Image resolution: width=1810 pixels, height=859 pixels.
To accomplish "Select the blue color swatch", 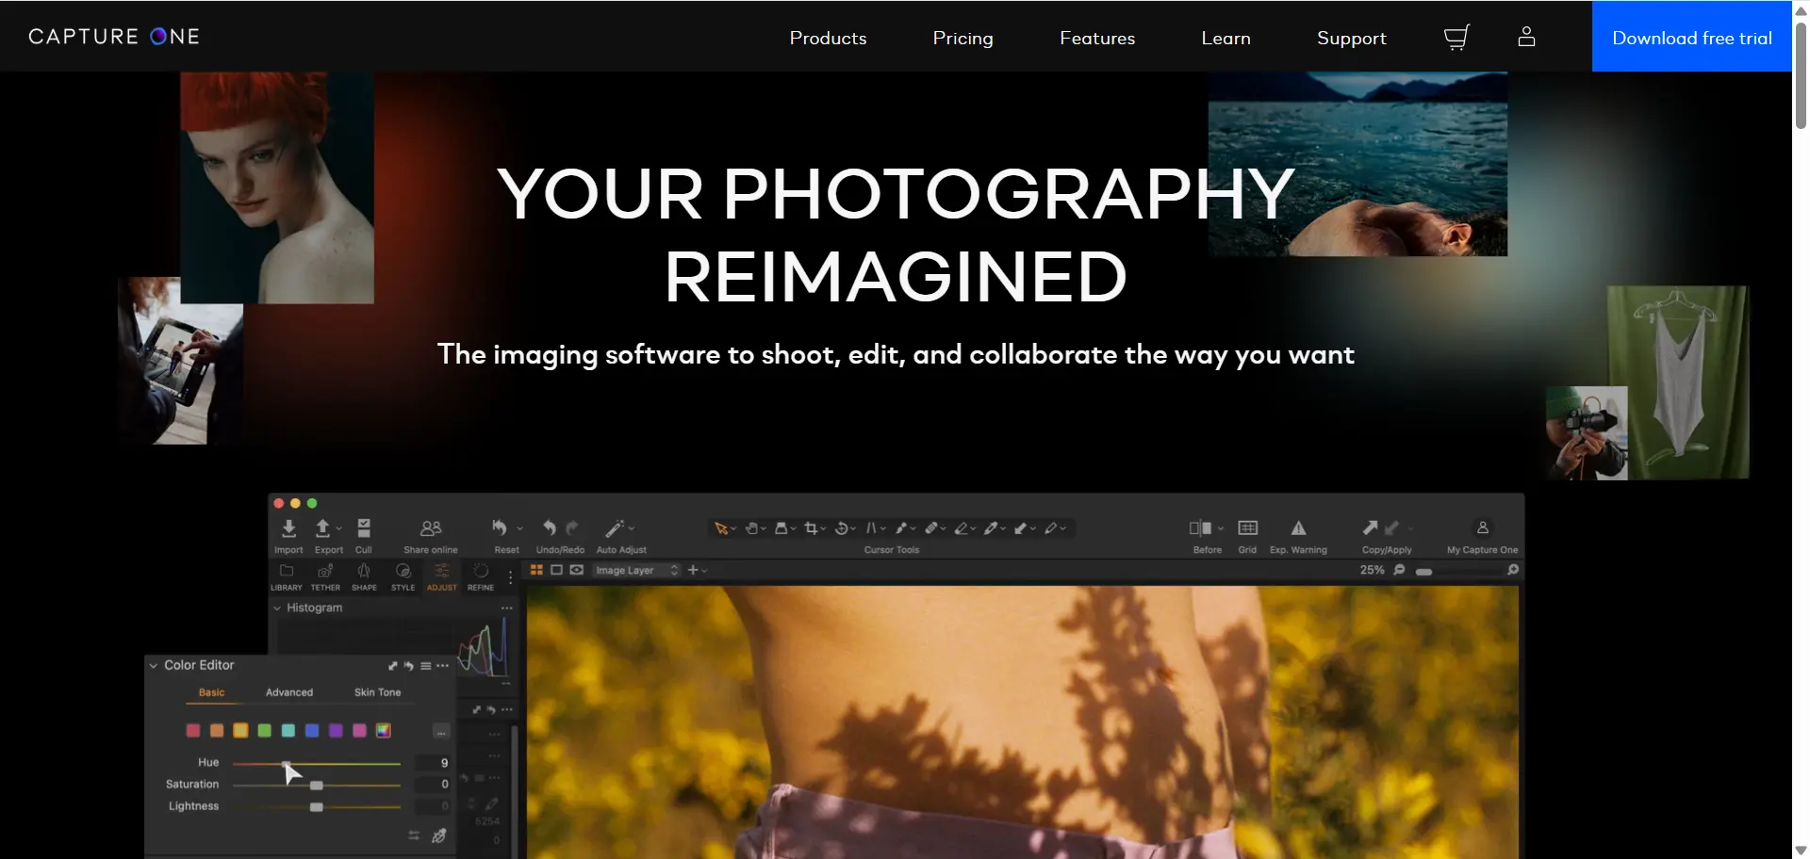I will (312, 731).
